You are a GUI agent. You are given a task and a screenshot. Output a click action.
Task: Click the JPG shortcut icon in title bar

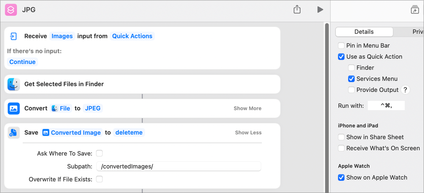[11, 10]
